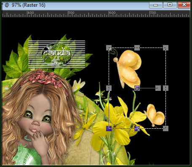
Task: Click the 700 mark on the ruler
Action: (x=153, y=13)
